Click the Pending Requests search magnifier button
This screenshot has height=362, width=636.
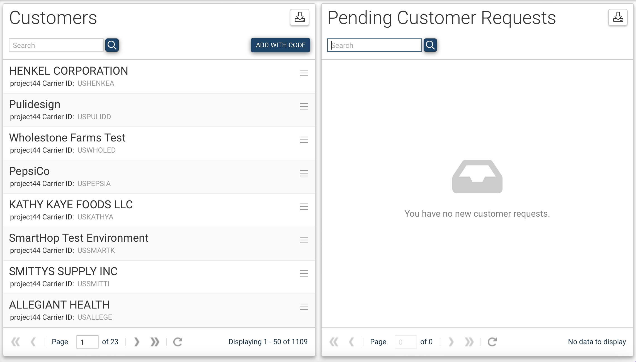(430, 45)
